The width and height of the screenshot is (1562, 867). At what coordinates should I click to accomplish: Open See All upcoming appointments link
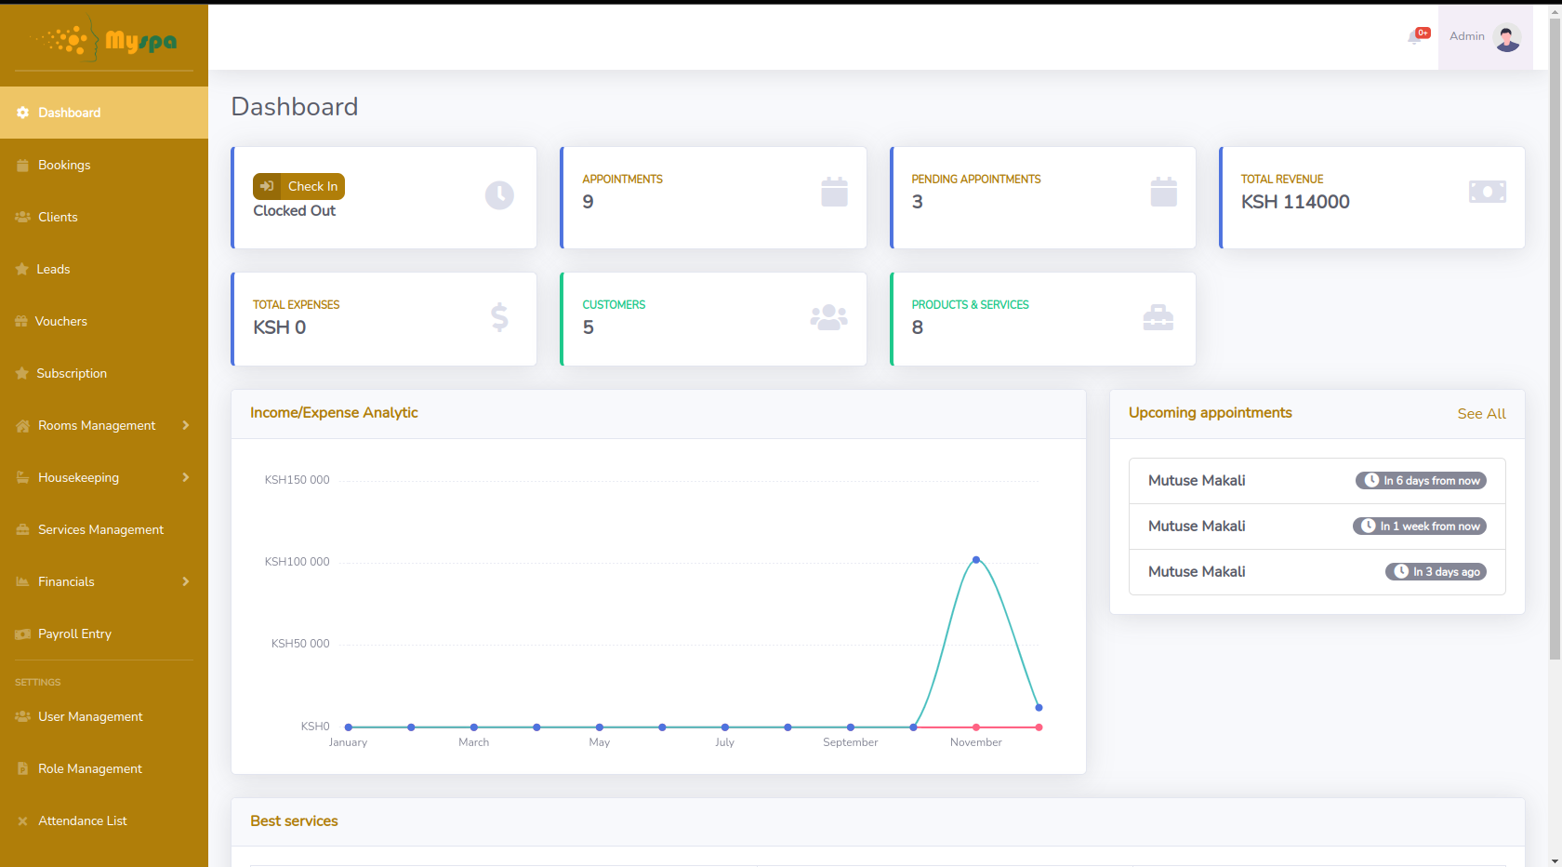[1481, 414]
